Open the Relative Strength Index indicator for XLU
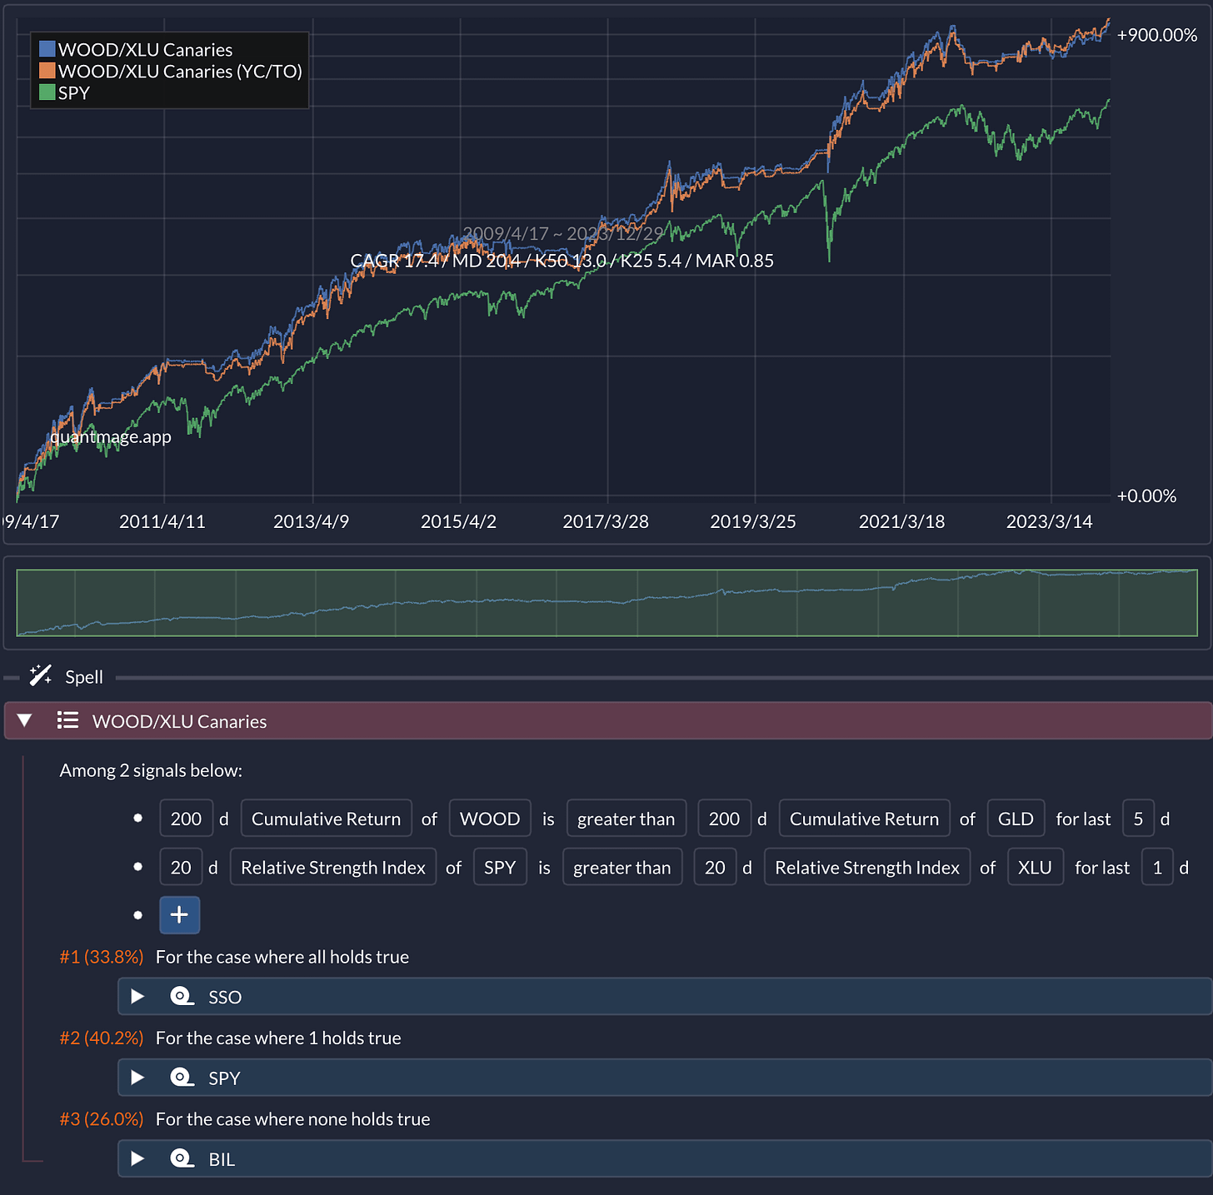Image resolution: width=1213 pixels, height=1195 pixels. pyautogui.click(x=867, y=867)
